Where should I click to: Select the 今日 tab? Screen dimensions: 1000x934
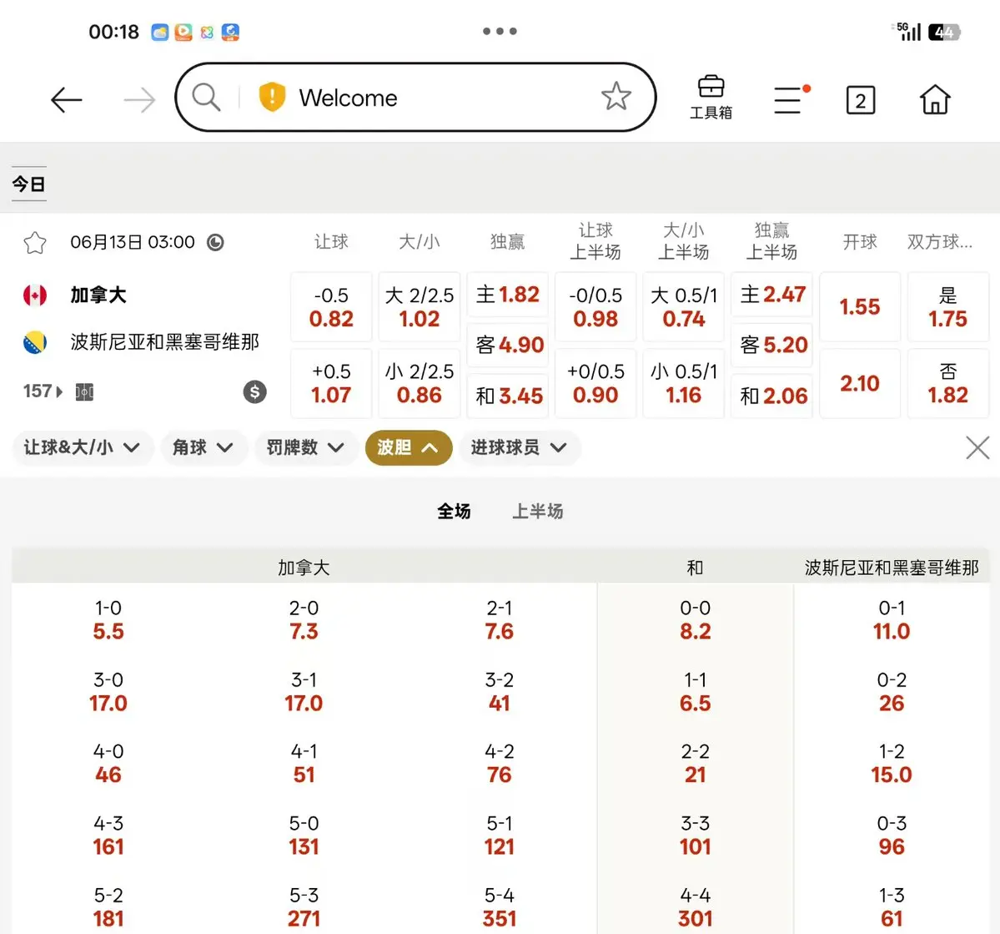pos(28,184)
